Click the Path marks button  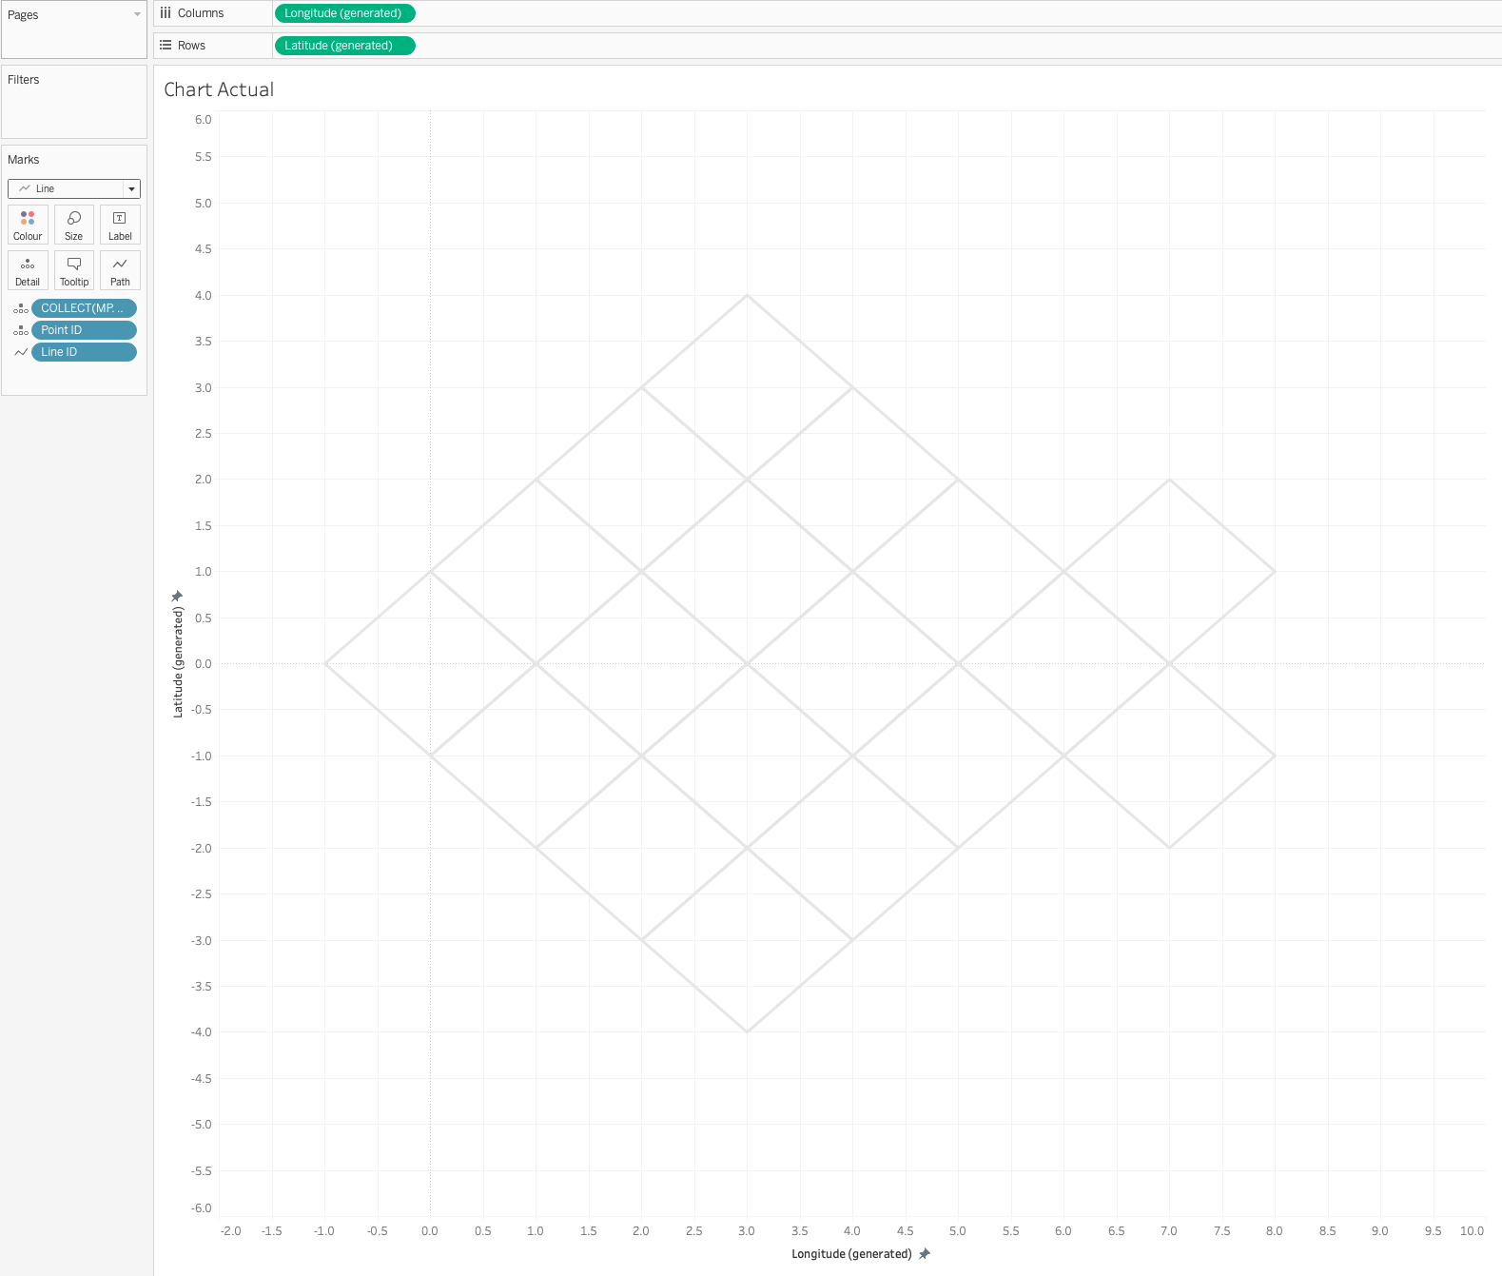click(x=120, y=270)
